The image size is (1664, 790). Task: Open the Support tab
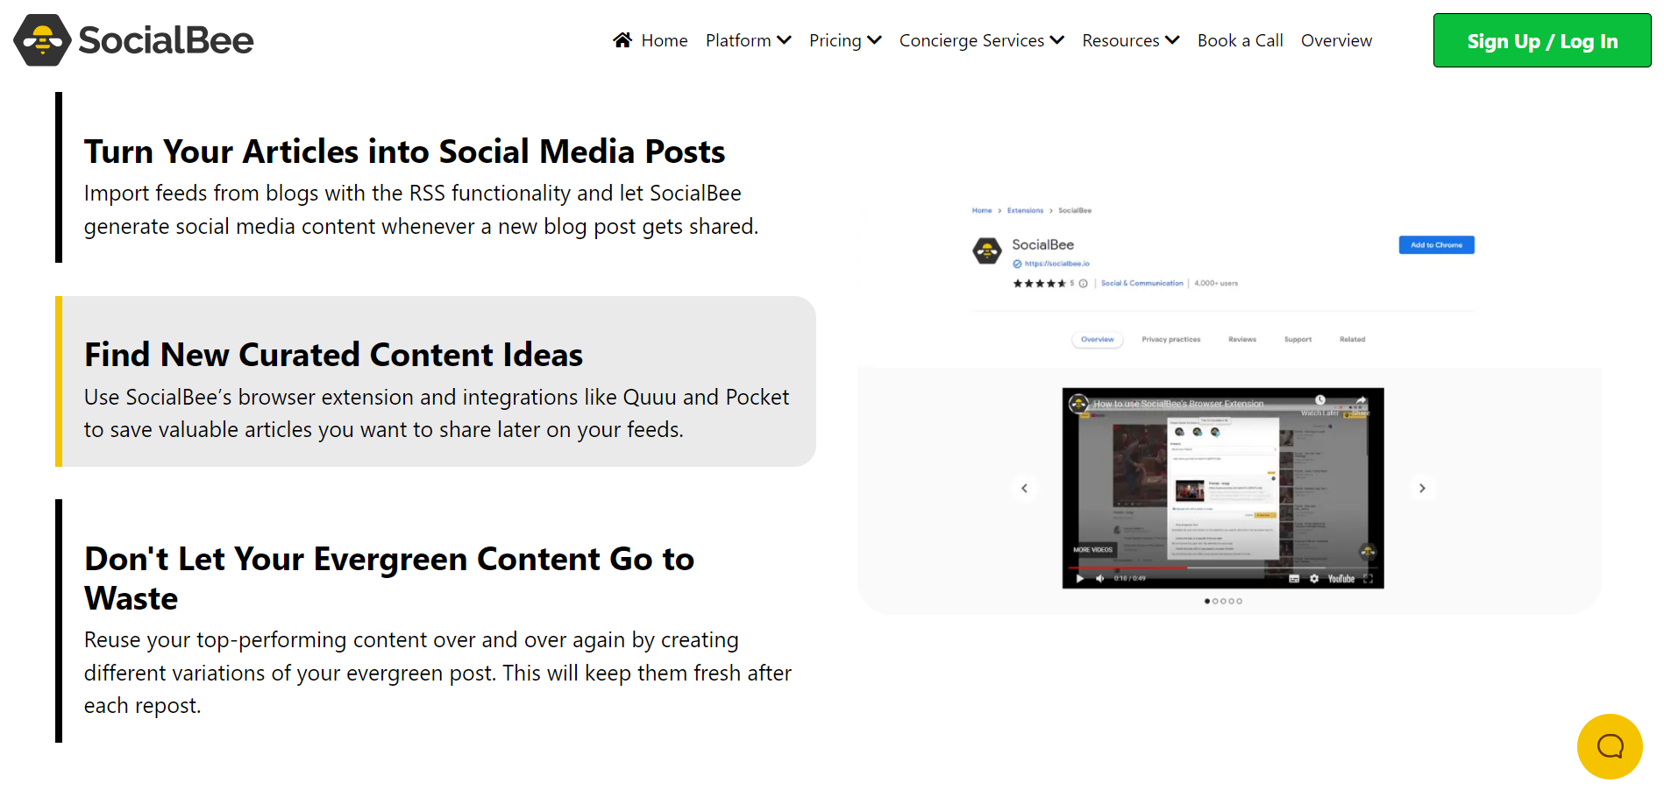coord(1298,339)
